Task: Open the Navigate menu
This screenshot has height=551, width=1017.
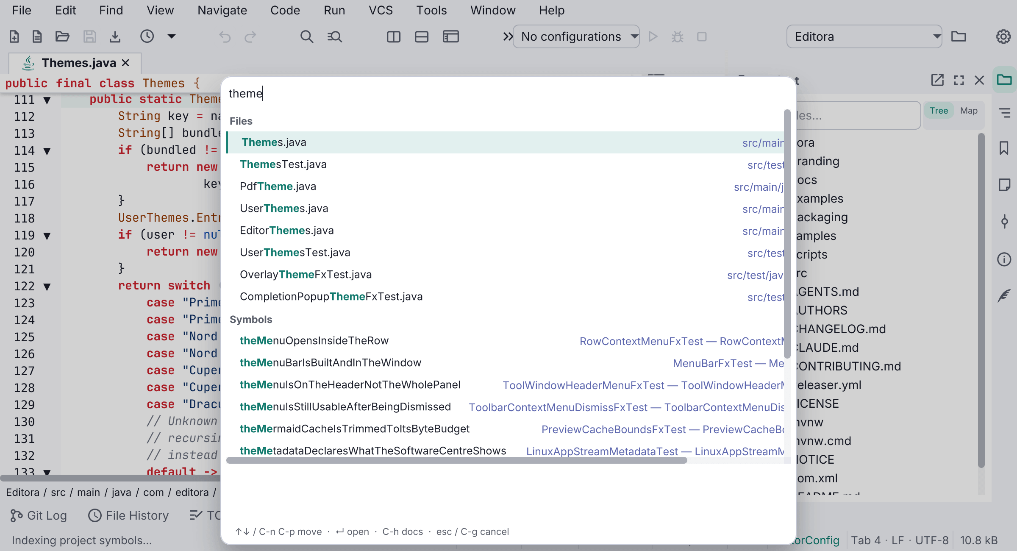Action: 222,10
